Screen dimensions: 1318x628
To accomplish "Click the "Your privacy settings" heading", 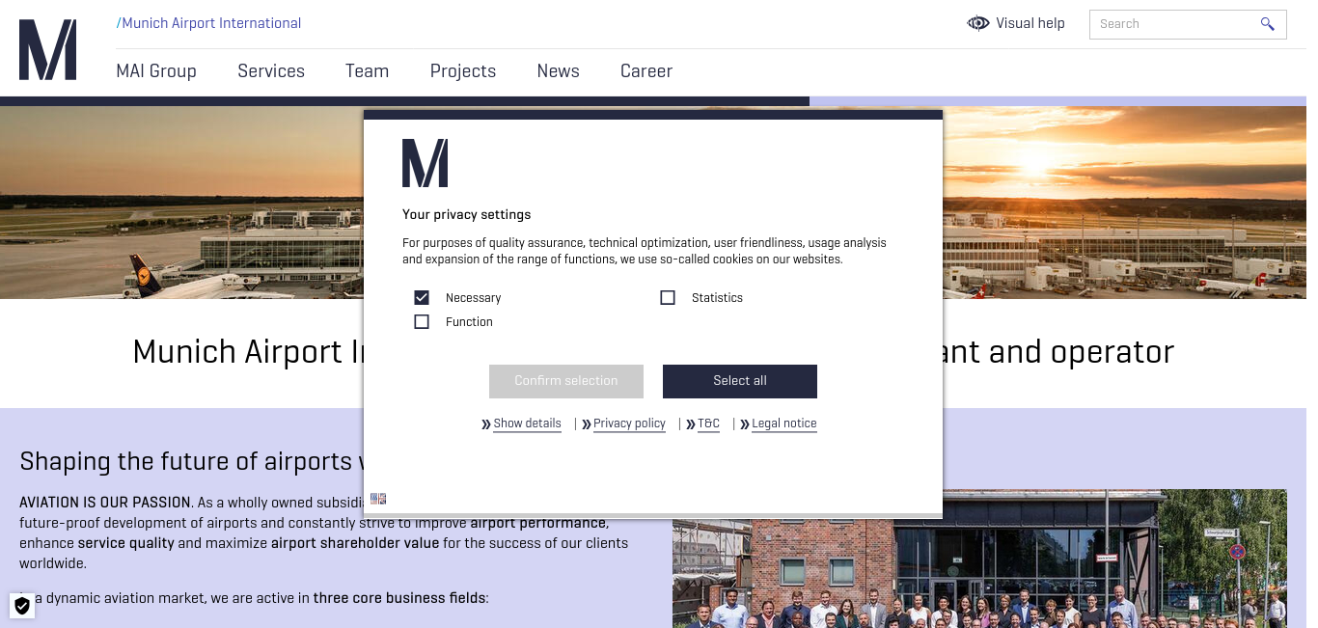I will coord(466,214).
